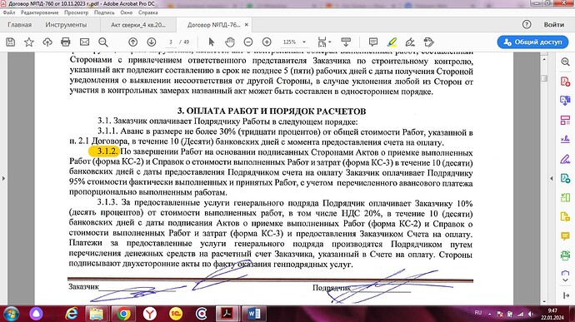The width and height of the screenshot is (575, 322).
Task: Expand the left navigation pane arrow
Action: tap(3, 178)
